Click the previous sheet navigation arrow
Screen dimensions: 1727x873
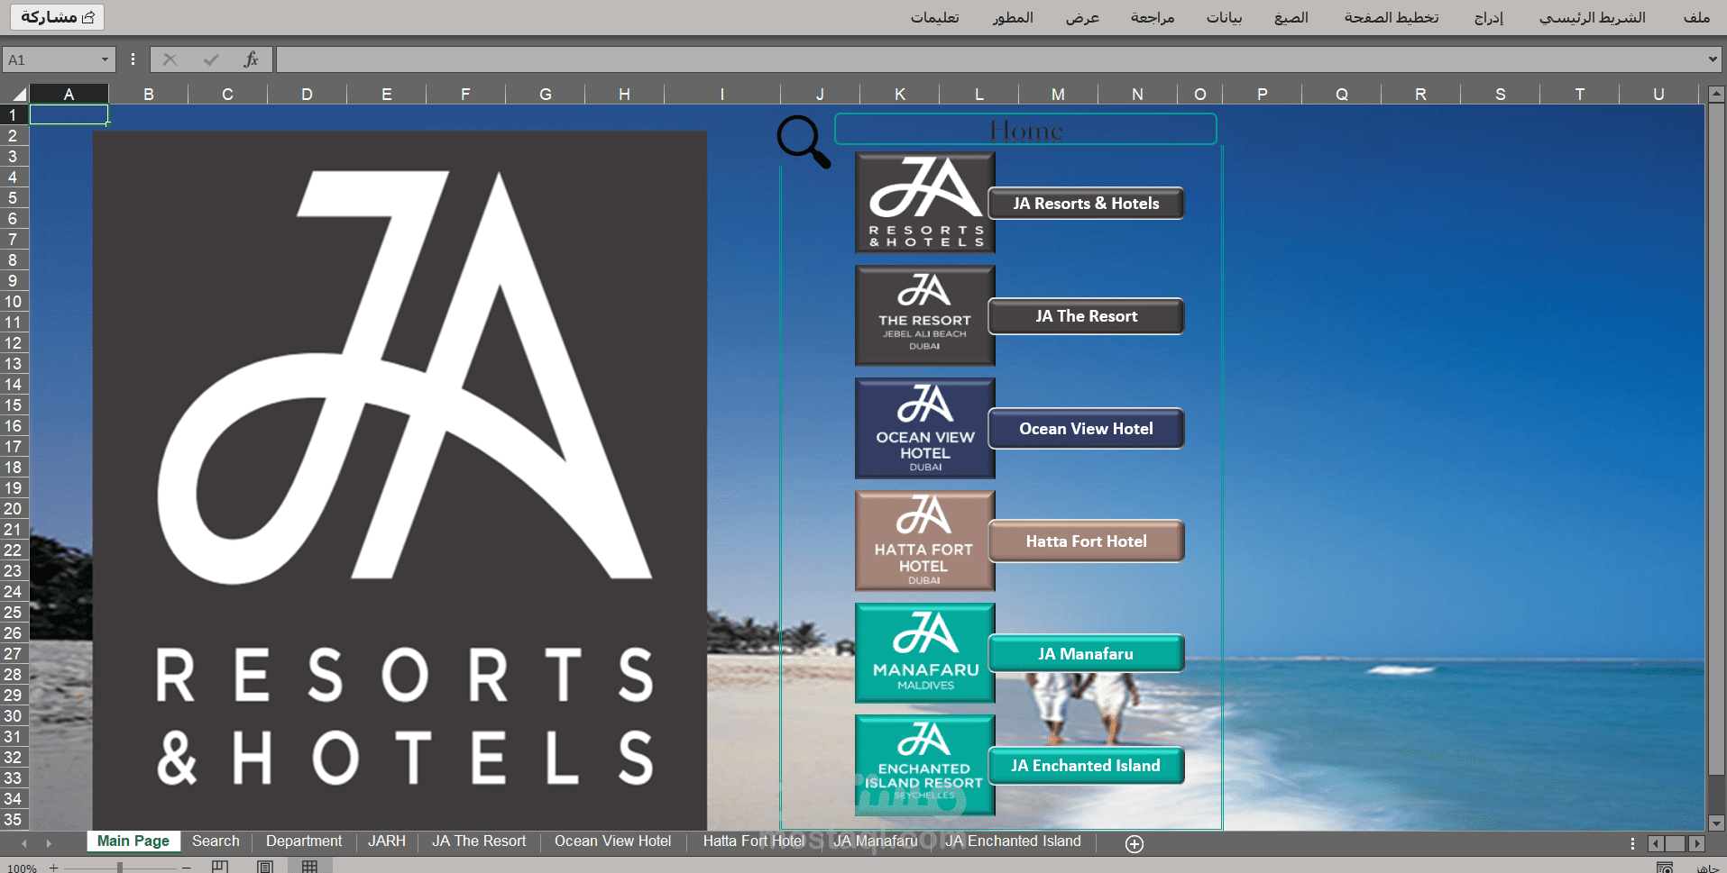point(24,843)
